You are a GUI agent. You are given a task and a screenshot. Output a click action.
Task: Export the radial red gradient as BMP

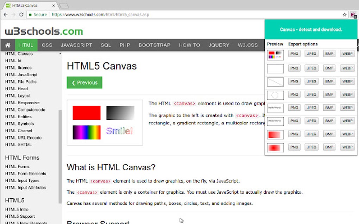329,147
